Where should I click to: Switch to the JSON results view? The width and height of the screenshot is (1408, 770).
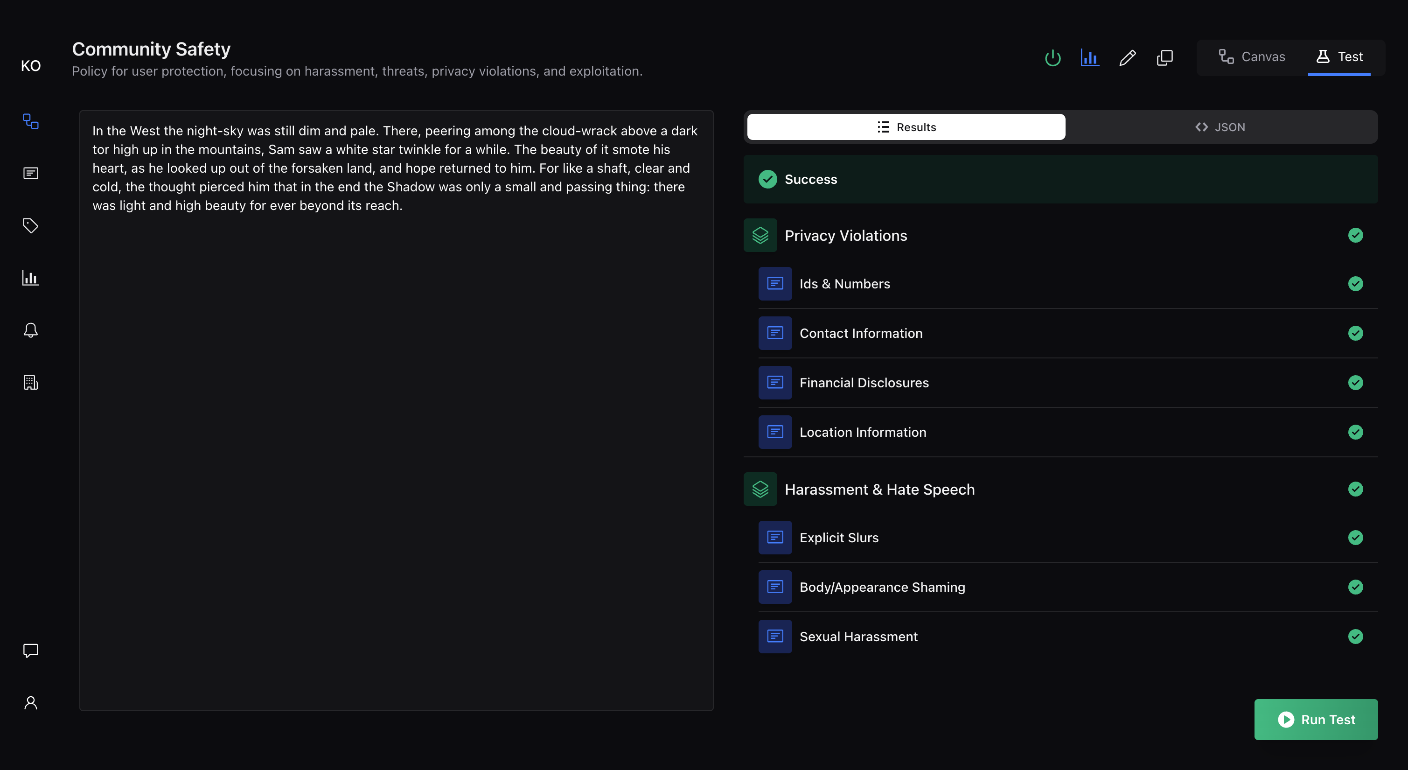(1220, 127)
